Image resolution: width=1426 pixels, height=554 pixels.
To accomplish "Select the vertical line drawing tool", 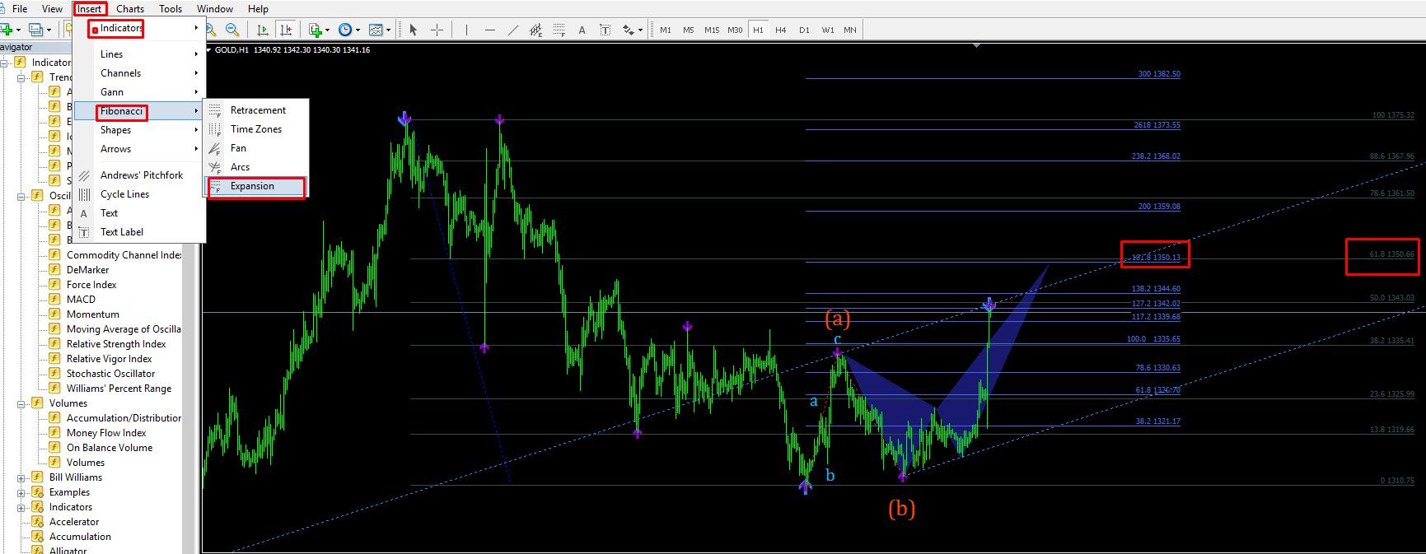I will pyautogui.click(x=466, y=30).
